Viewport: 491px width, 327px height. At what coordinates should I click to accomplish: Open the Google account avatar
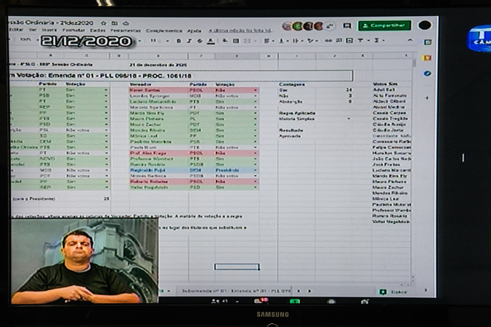pyautogui.click(x=425, y=25)
